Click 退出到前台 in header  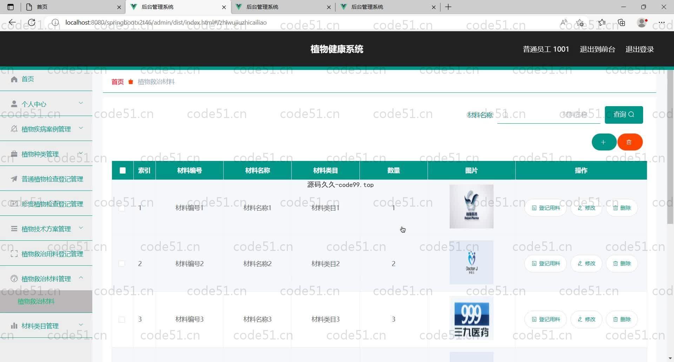pos(597,49)
